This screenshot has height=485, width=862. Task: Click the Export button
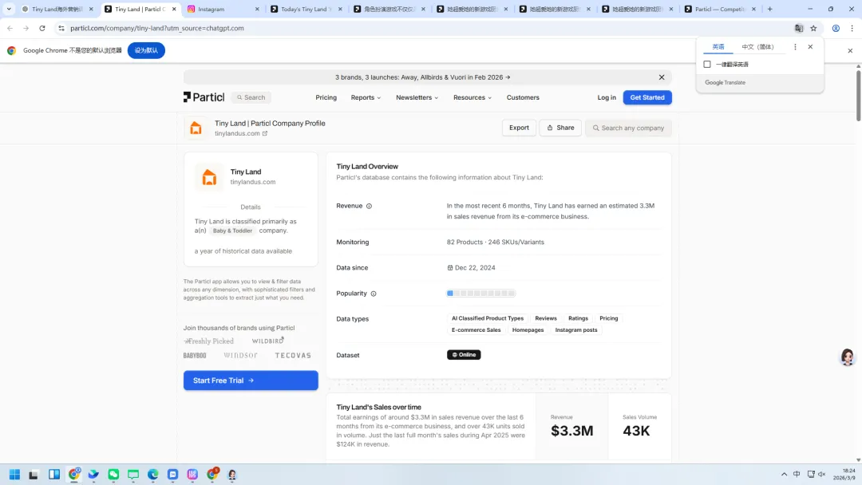[519, 128]
